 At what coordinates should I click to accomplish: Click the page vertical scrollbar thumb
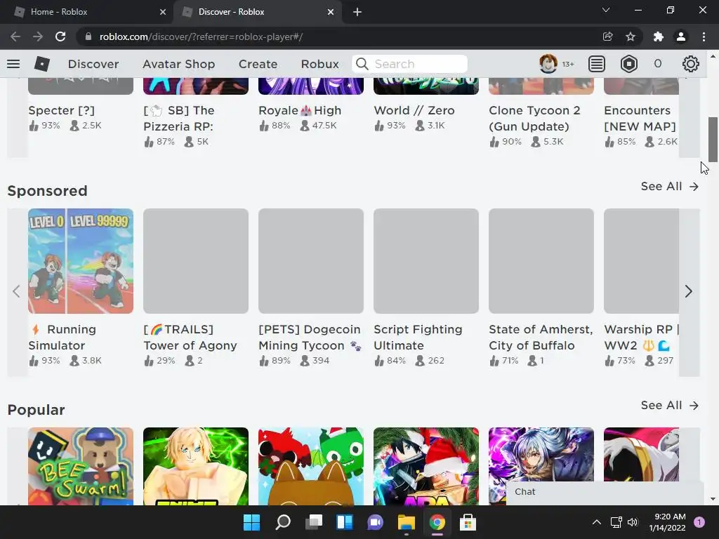coord(713,140)
